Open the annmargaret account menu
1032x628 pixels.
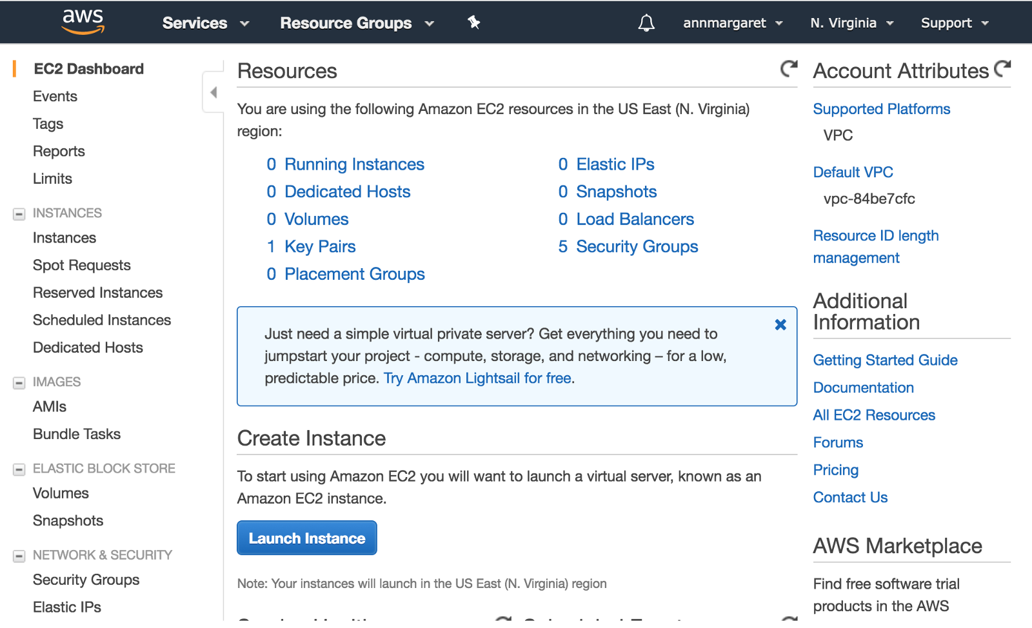point(733,23)
